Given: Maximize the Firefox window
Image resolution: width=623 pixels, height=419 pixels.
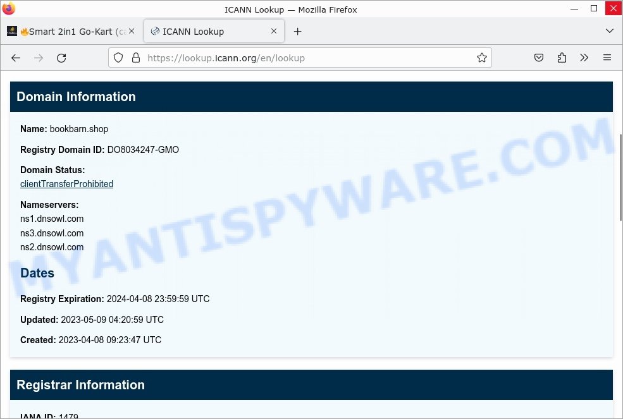Looking at the screenshot, I should [x=594, y=8].
